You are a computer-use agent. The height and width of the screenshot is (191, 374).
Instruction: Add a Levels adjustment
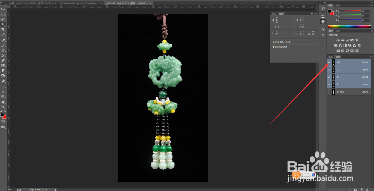coord(343,40)
